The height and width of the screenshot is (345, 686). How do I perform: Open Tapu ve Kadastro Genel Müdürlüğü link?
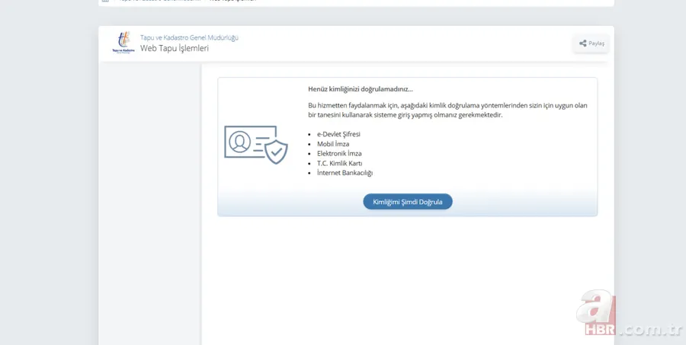pos(189,37)
